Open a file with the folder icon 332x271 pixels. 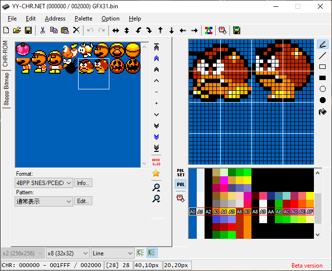click(x=17, y=30)
